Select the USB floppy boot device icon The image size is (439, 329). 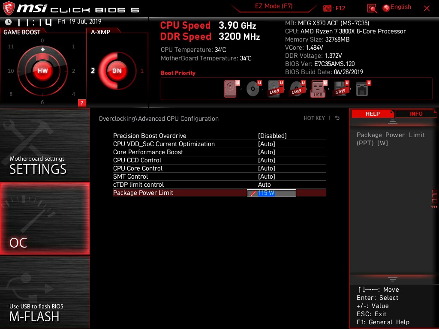[340, 89]
